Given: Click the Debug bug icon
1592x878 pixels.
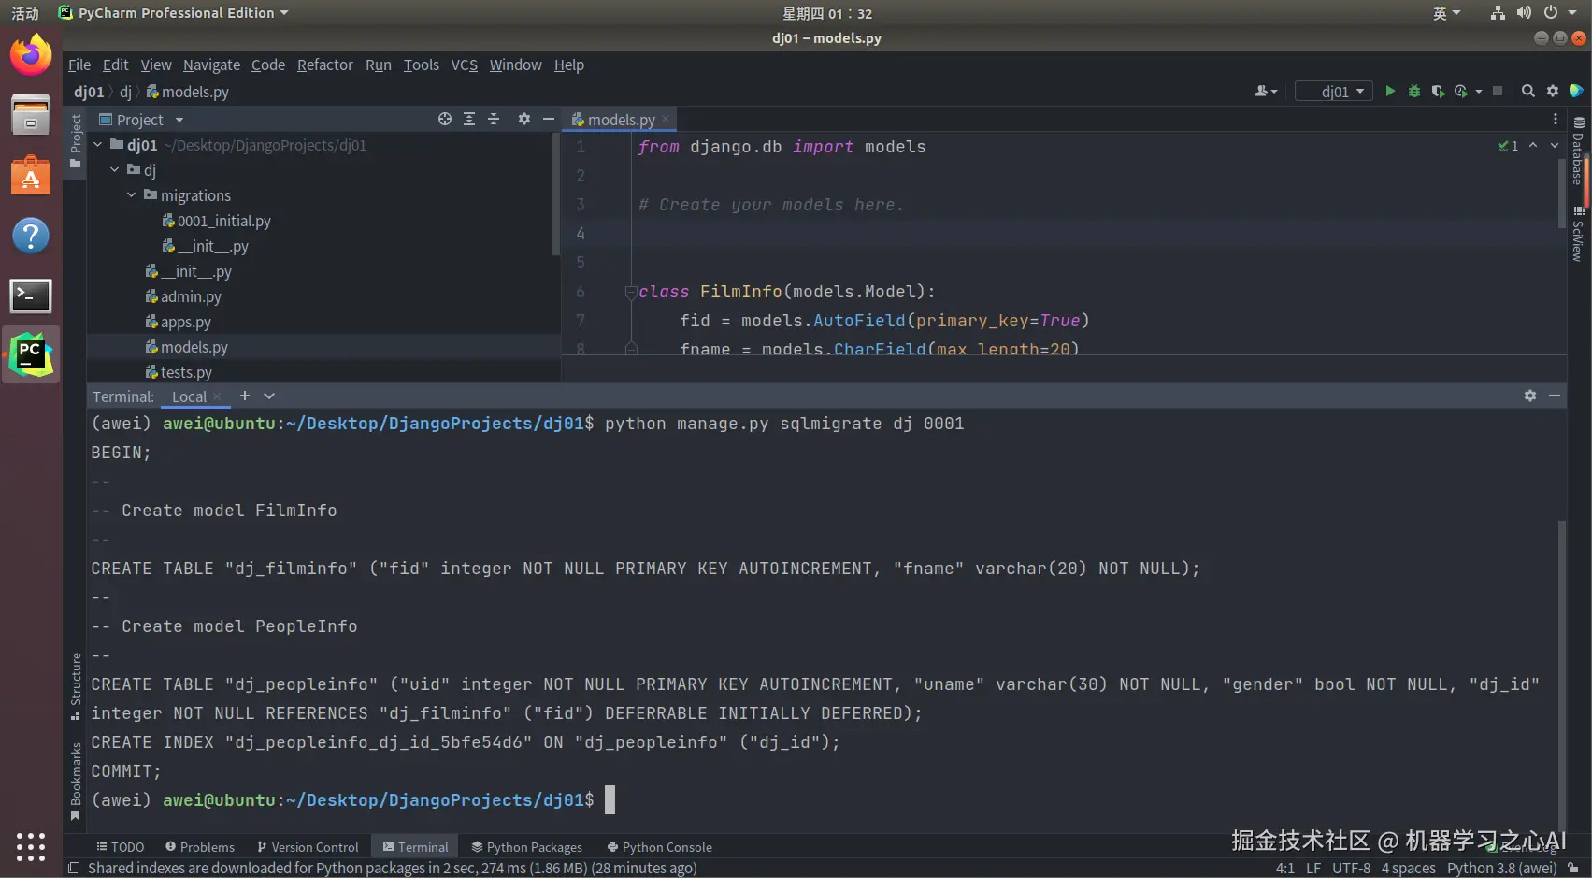Looking at the screenshot, I should click(x=1414, y=91).
